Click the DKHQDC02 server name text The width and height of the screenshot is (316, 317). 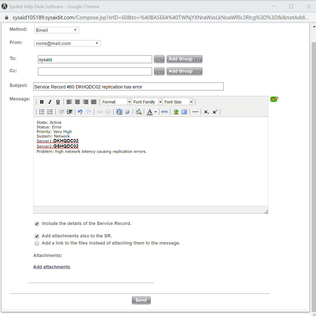pos(66,141)
